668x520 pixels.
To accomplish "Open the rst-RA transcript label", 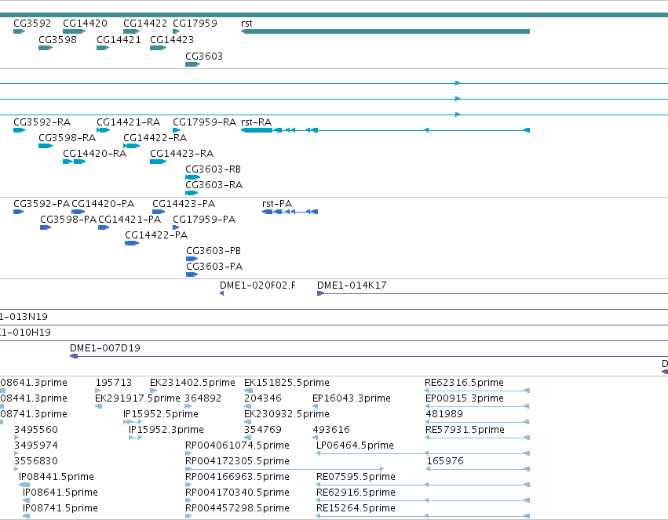I will pyautogui.click(x=257, y=122).
